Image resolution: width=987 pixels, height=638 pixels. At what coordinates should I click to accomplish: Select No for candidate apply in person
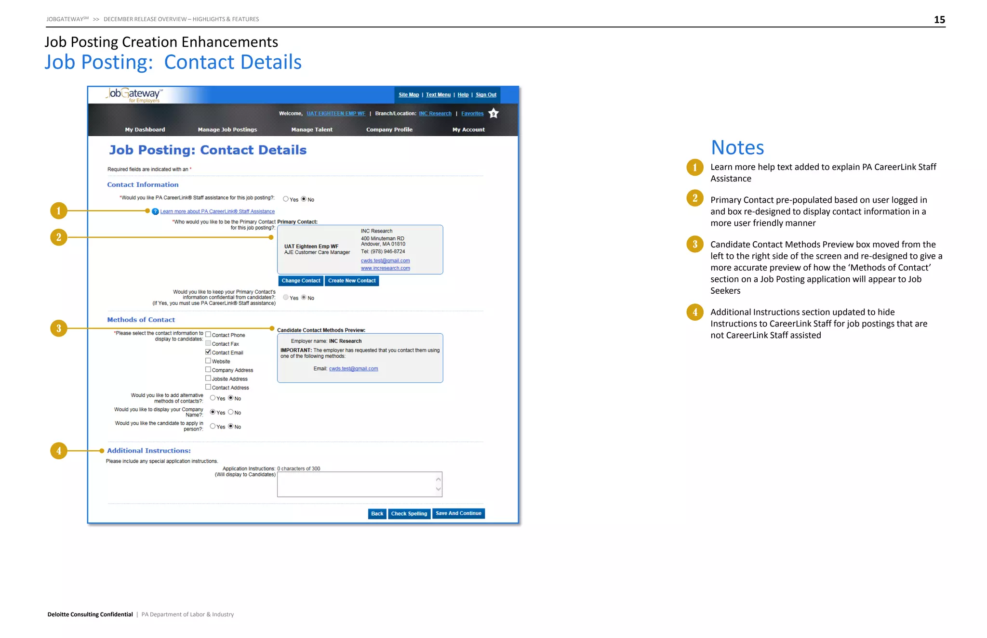click(231, 426)
